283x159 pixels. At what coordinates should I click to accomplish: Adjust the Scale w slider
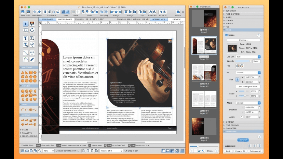[x=244, y=91]
